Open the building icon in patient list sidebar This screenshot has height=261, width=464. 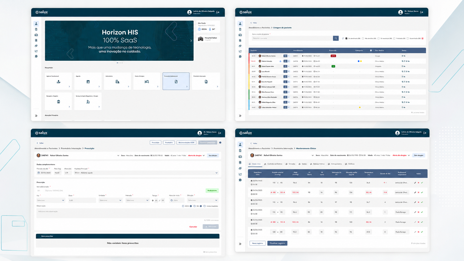[x=240, y=35]
